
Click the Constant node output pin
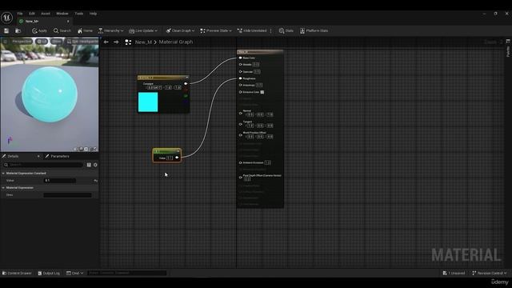click(x=177, y=158)
